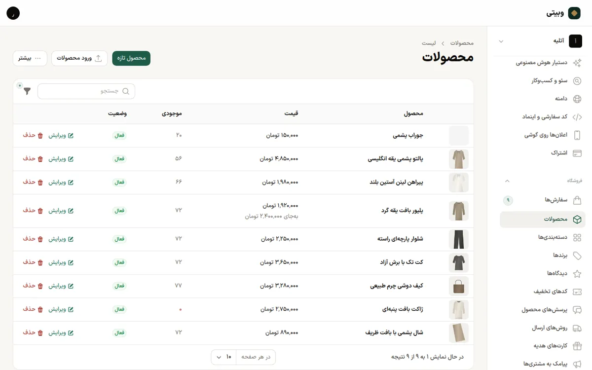Click discount codes ticket icon
The width and height of the screenshot is (592, 370).
(577, 292)
